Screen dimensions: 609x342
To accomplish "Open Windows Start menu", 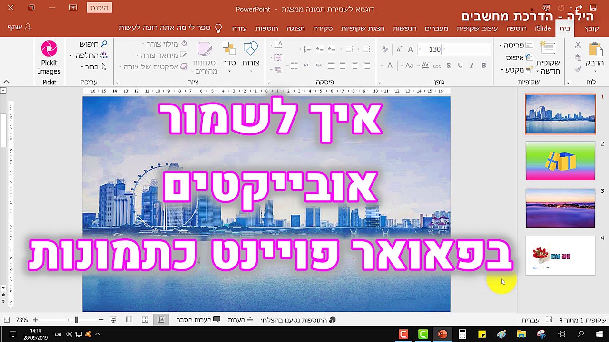I will [x=600, y=334].
